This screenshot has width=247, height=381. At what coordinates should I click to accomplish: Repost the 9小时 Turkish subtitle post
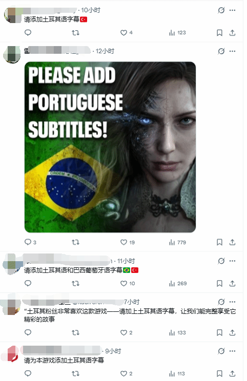pos(75,373)
